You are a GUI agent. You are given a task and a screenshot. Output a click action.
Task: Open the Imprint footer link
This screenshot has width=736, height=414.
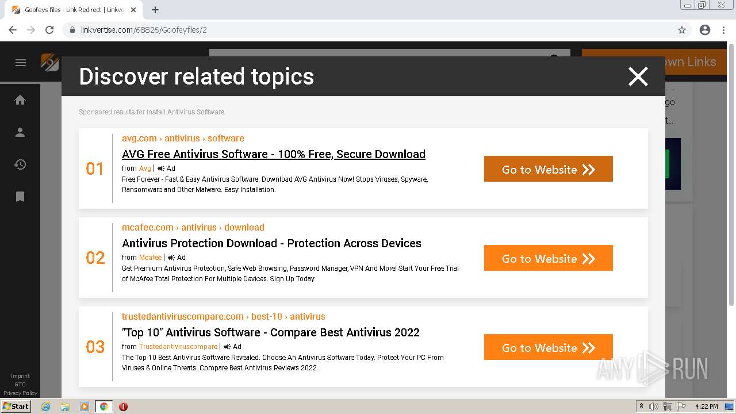(20, 376)
